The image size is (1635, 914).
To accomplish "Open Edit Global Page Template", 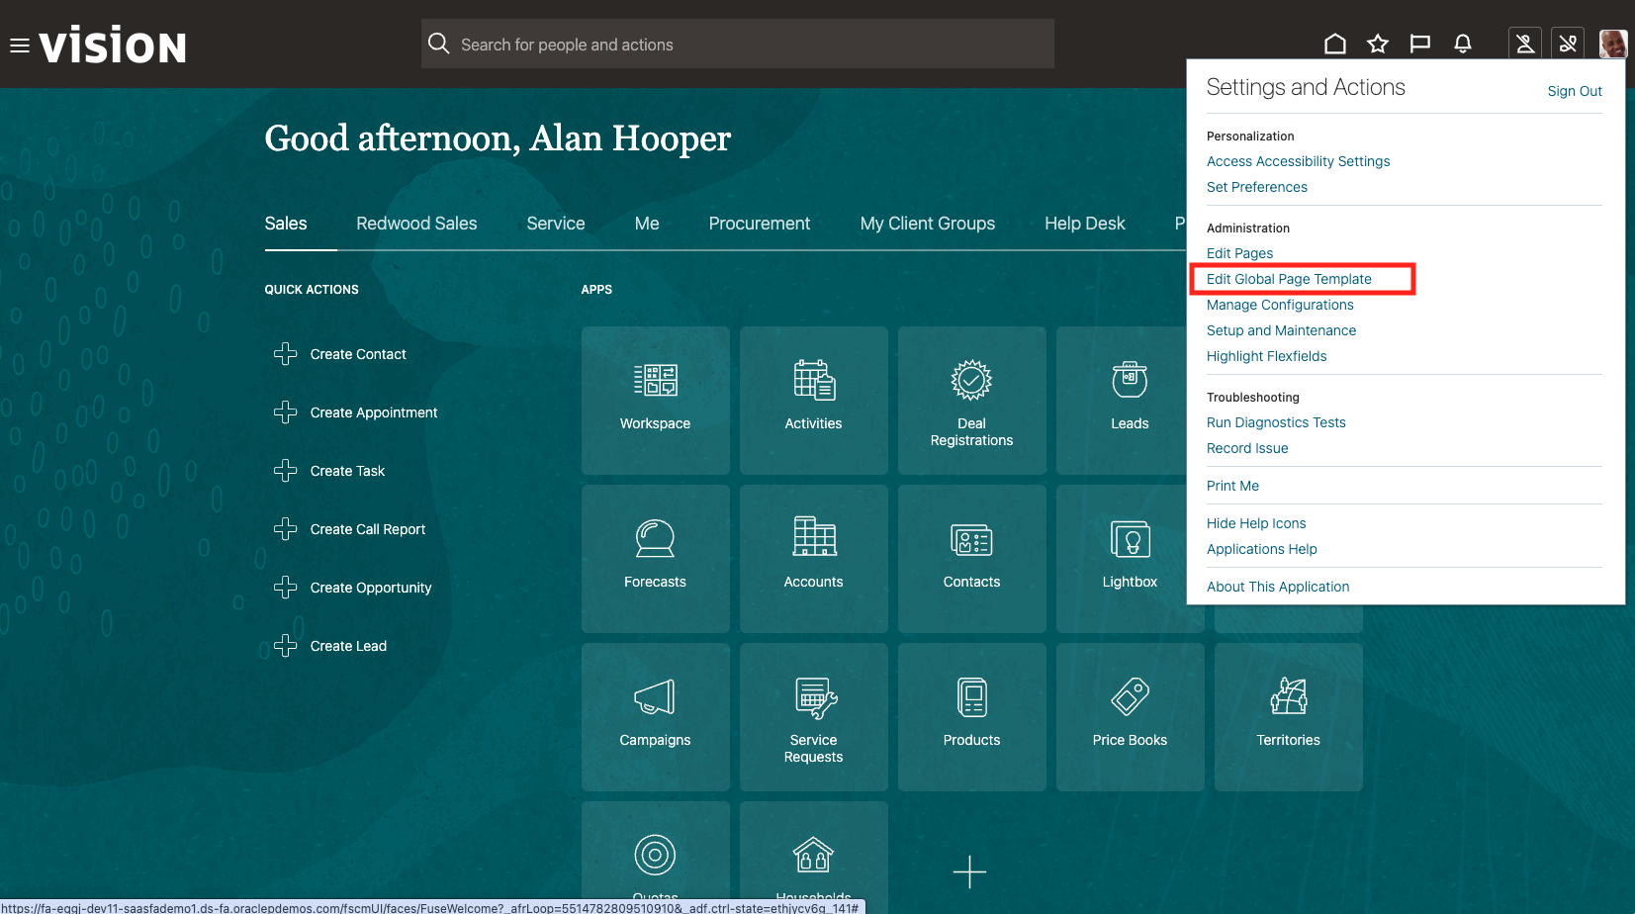I will tap(1289, 279).
